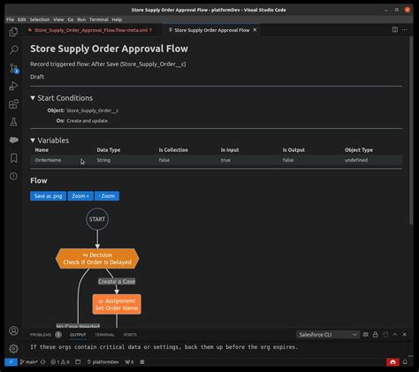This screenshot has width=419, height=372.
Task: Click the remote window indicator in status bar
Action: point(11,362)
